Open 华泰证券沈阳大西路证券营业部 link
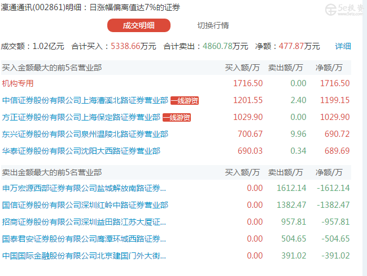367x276 pixels. click(x=81, y=151)
